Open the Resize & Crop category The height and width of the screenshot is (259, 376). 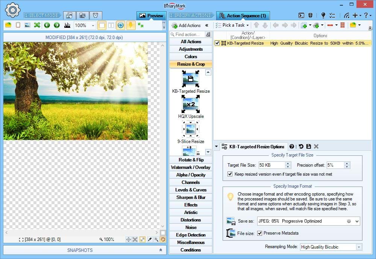click(x=190, y=64)
